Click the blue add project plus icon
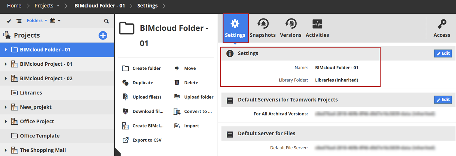456x156 pixels. point(103,35)
